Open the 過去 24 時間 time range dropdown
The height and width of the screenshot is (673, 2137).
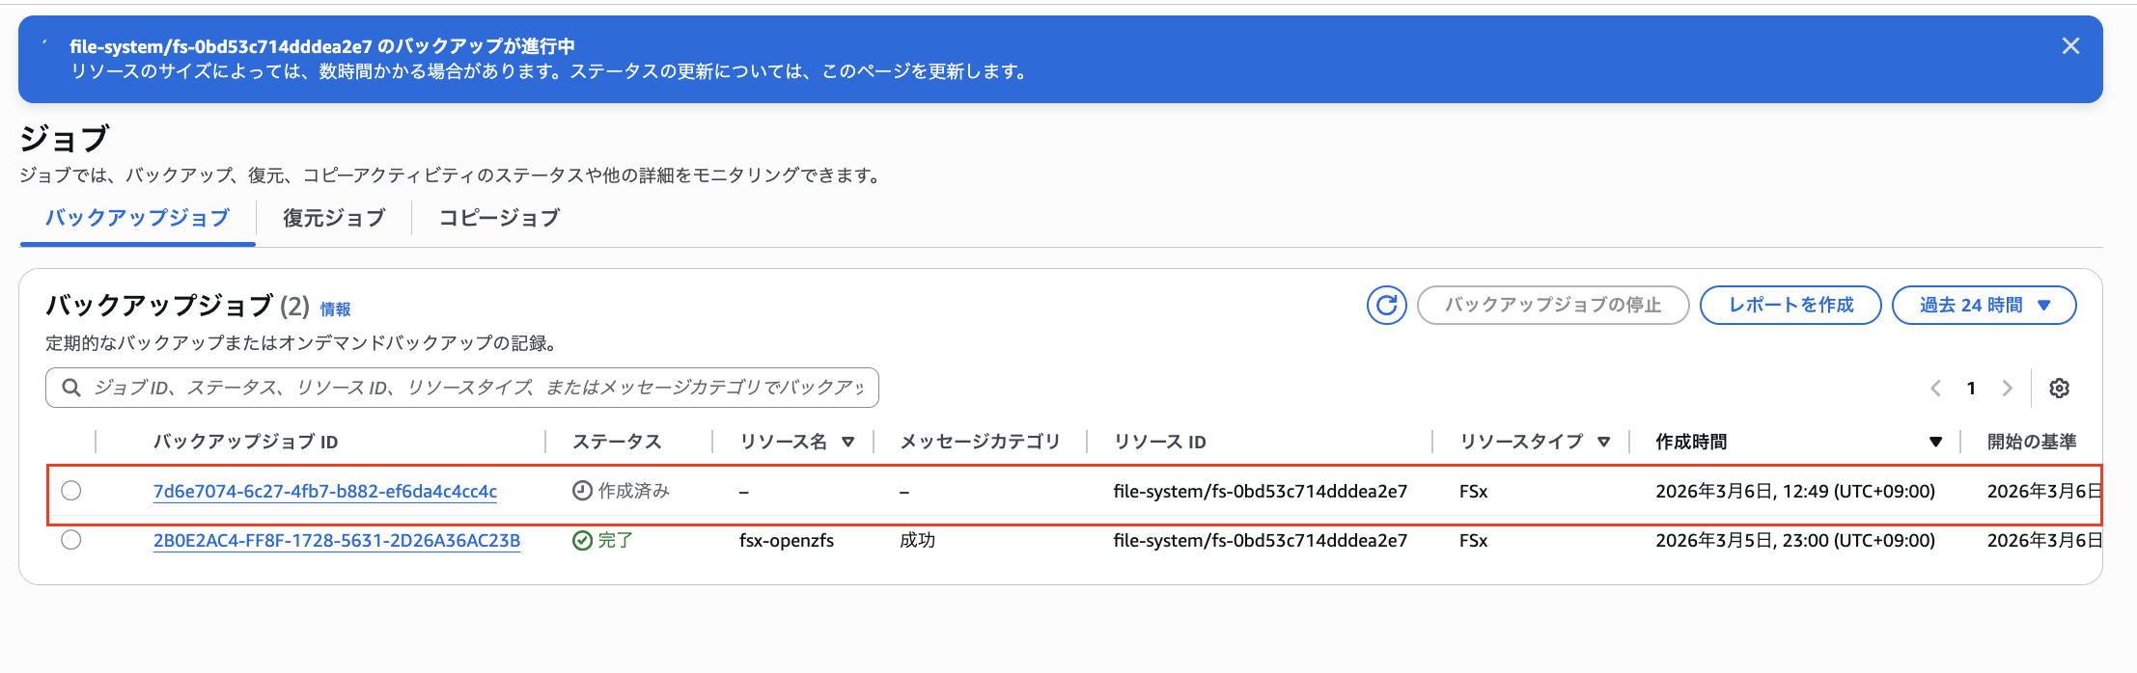(1984, 306)
